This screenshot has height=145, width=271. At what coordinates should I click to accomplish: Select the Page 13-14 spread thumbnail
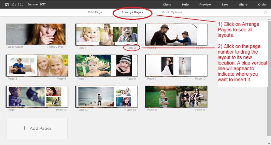click(106, 97)
